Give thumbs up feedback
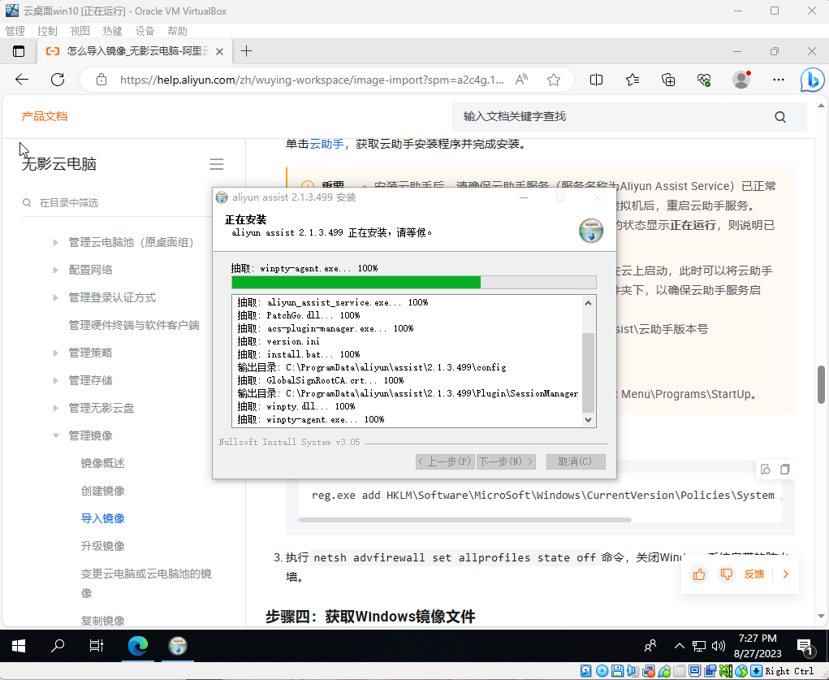 point(699,574)
